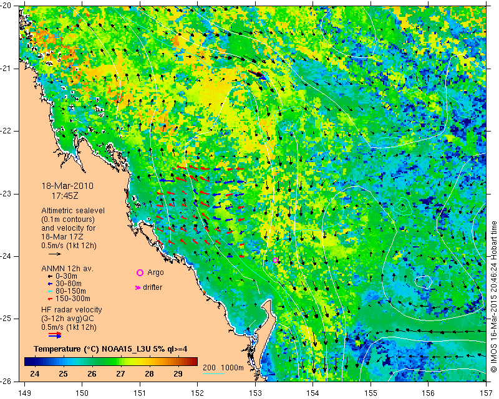Select the Argo float marker near latitude -24
This screenshot has width=499, height=399.
275,260
